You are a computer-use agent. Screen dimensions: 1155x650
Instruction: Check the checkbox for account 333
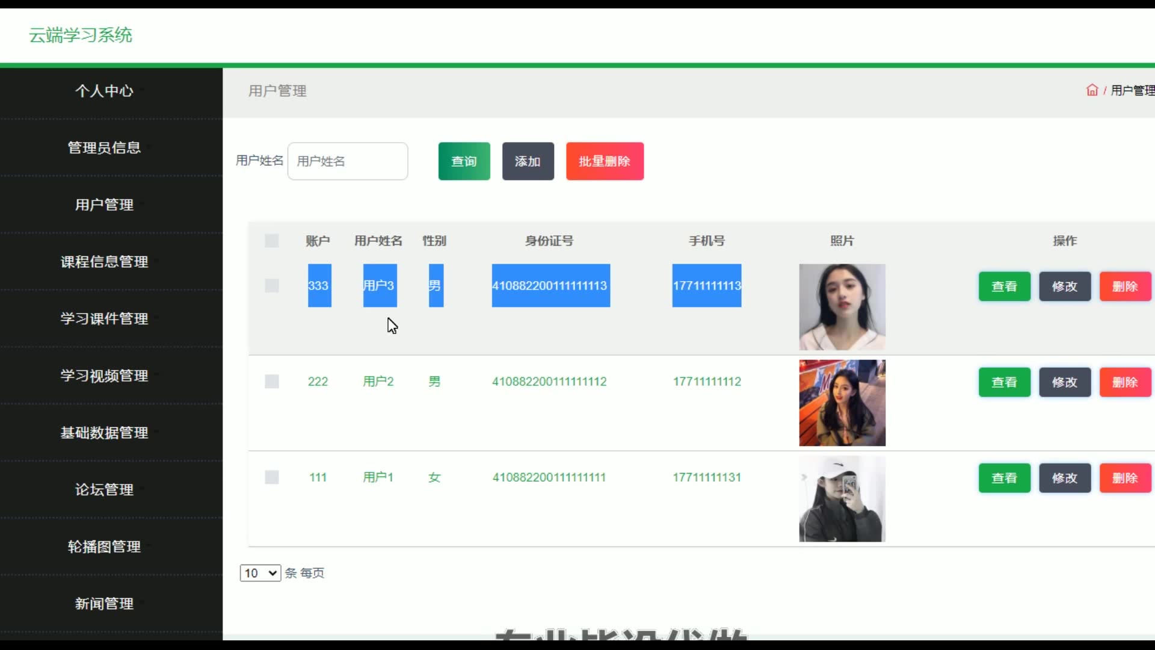(272, 286)
